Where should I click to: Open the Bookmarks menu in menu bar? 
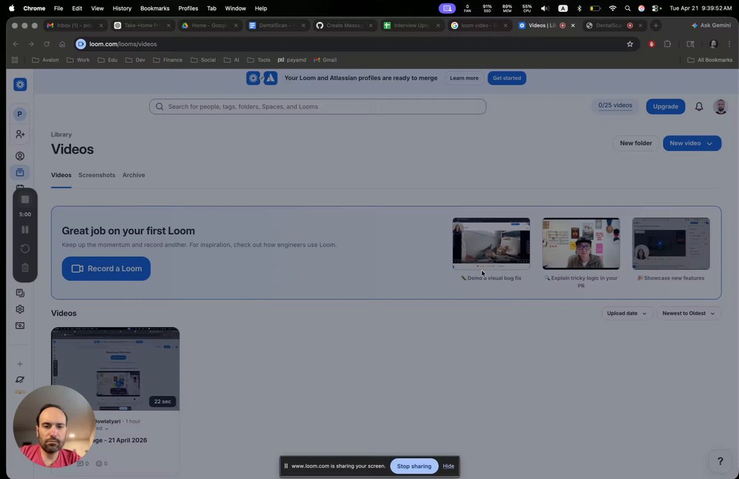[x=155, y=9]
